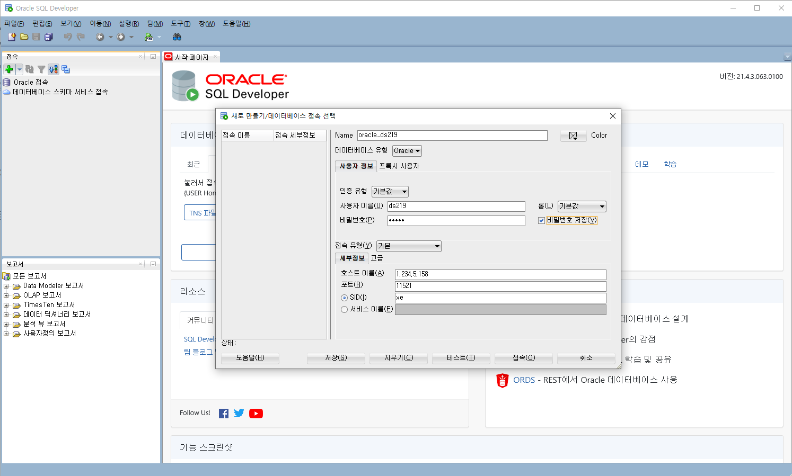Open SQL worksheet via the SQL icon

click(x=149, y=37)
